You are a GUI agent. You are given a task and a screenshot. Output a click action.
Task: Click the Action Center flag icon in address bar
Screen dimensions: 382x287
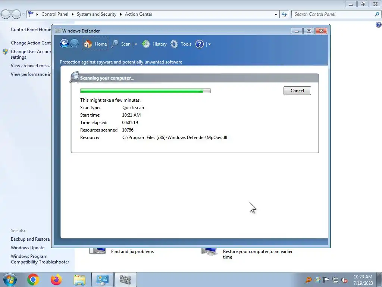[31, 14]
